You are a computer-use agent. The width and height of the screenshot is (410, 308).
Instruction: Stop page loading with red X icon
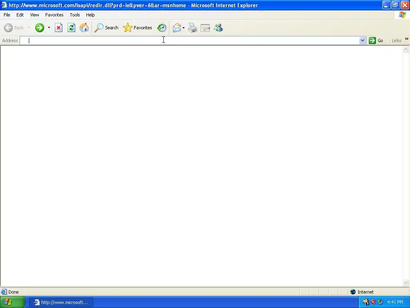tap(58, 28)
